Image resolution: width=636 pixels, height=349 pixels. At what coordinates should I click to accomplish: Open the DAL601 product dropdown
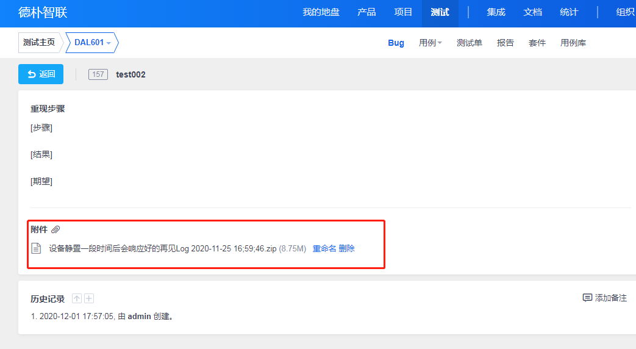[x=93, y=43]
